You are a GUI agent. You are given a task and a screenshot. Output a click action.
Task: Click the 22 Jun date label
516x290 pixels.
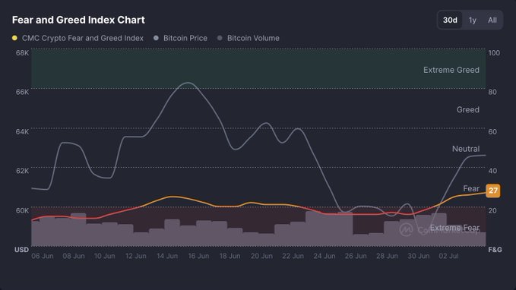[x=293, y=256]
